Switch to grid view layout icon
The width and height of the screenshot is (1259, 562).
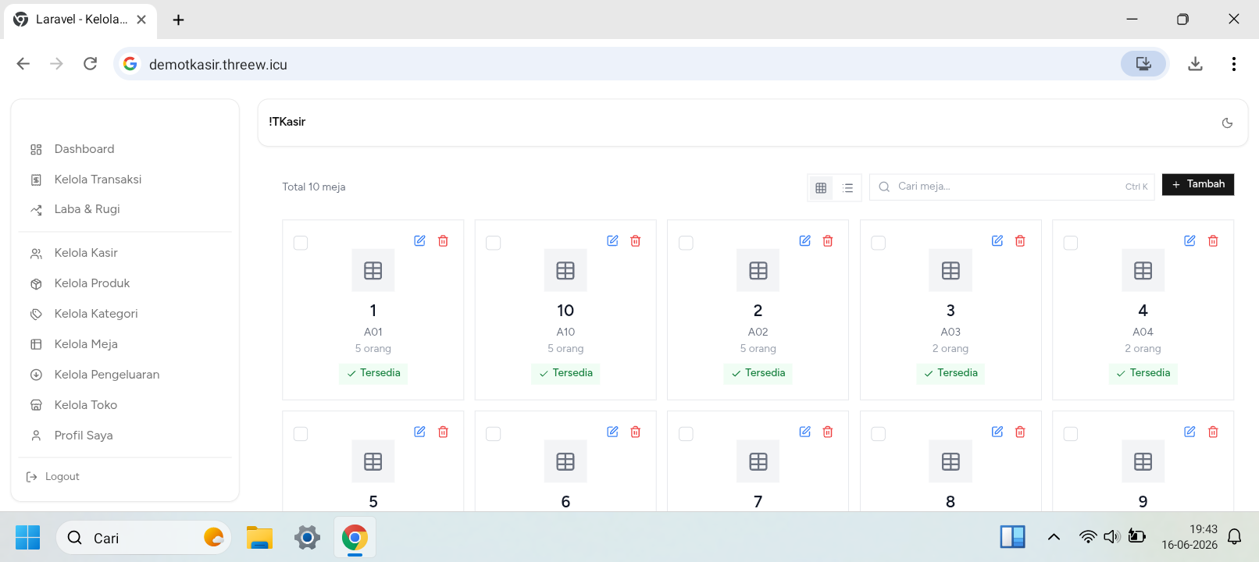pos(821,188)
